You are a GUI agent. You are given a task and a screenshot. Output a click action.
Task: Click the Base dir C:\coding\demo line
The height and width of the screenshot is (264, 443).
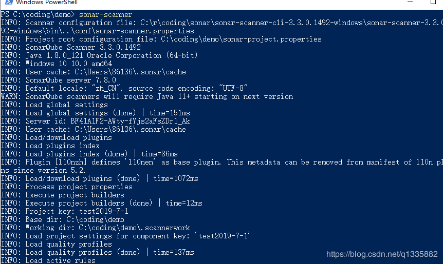coord(63,219)
